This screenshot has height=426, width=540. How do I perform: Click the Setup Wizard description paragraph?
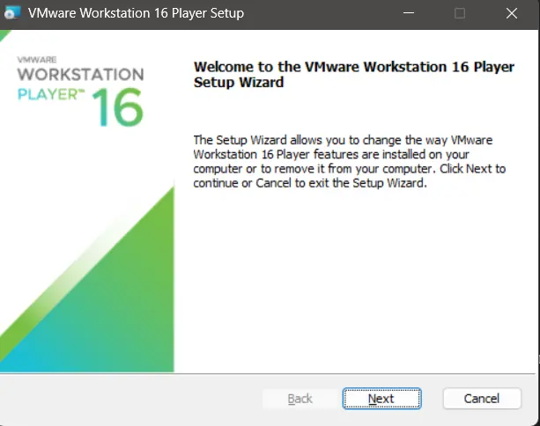349,162
